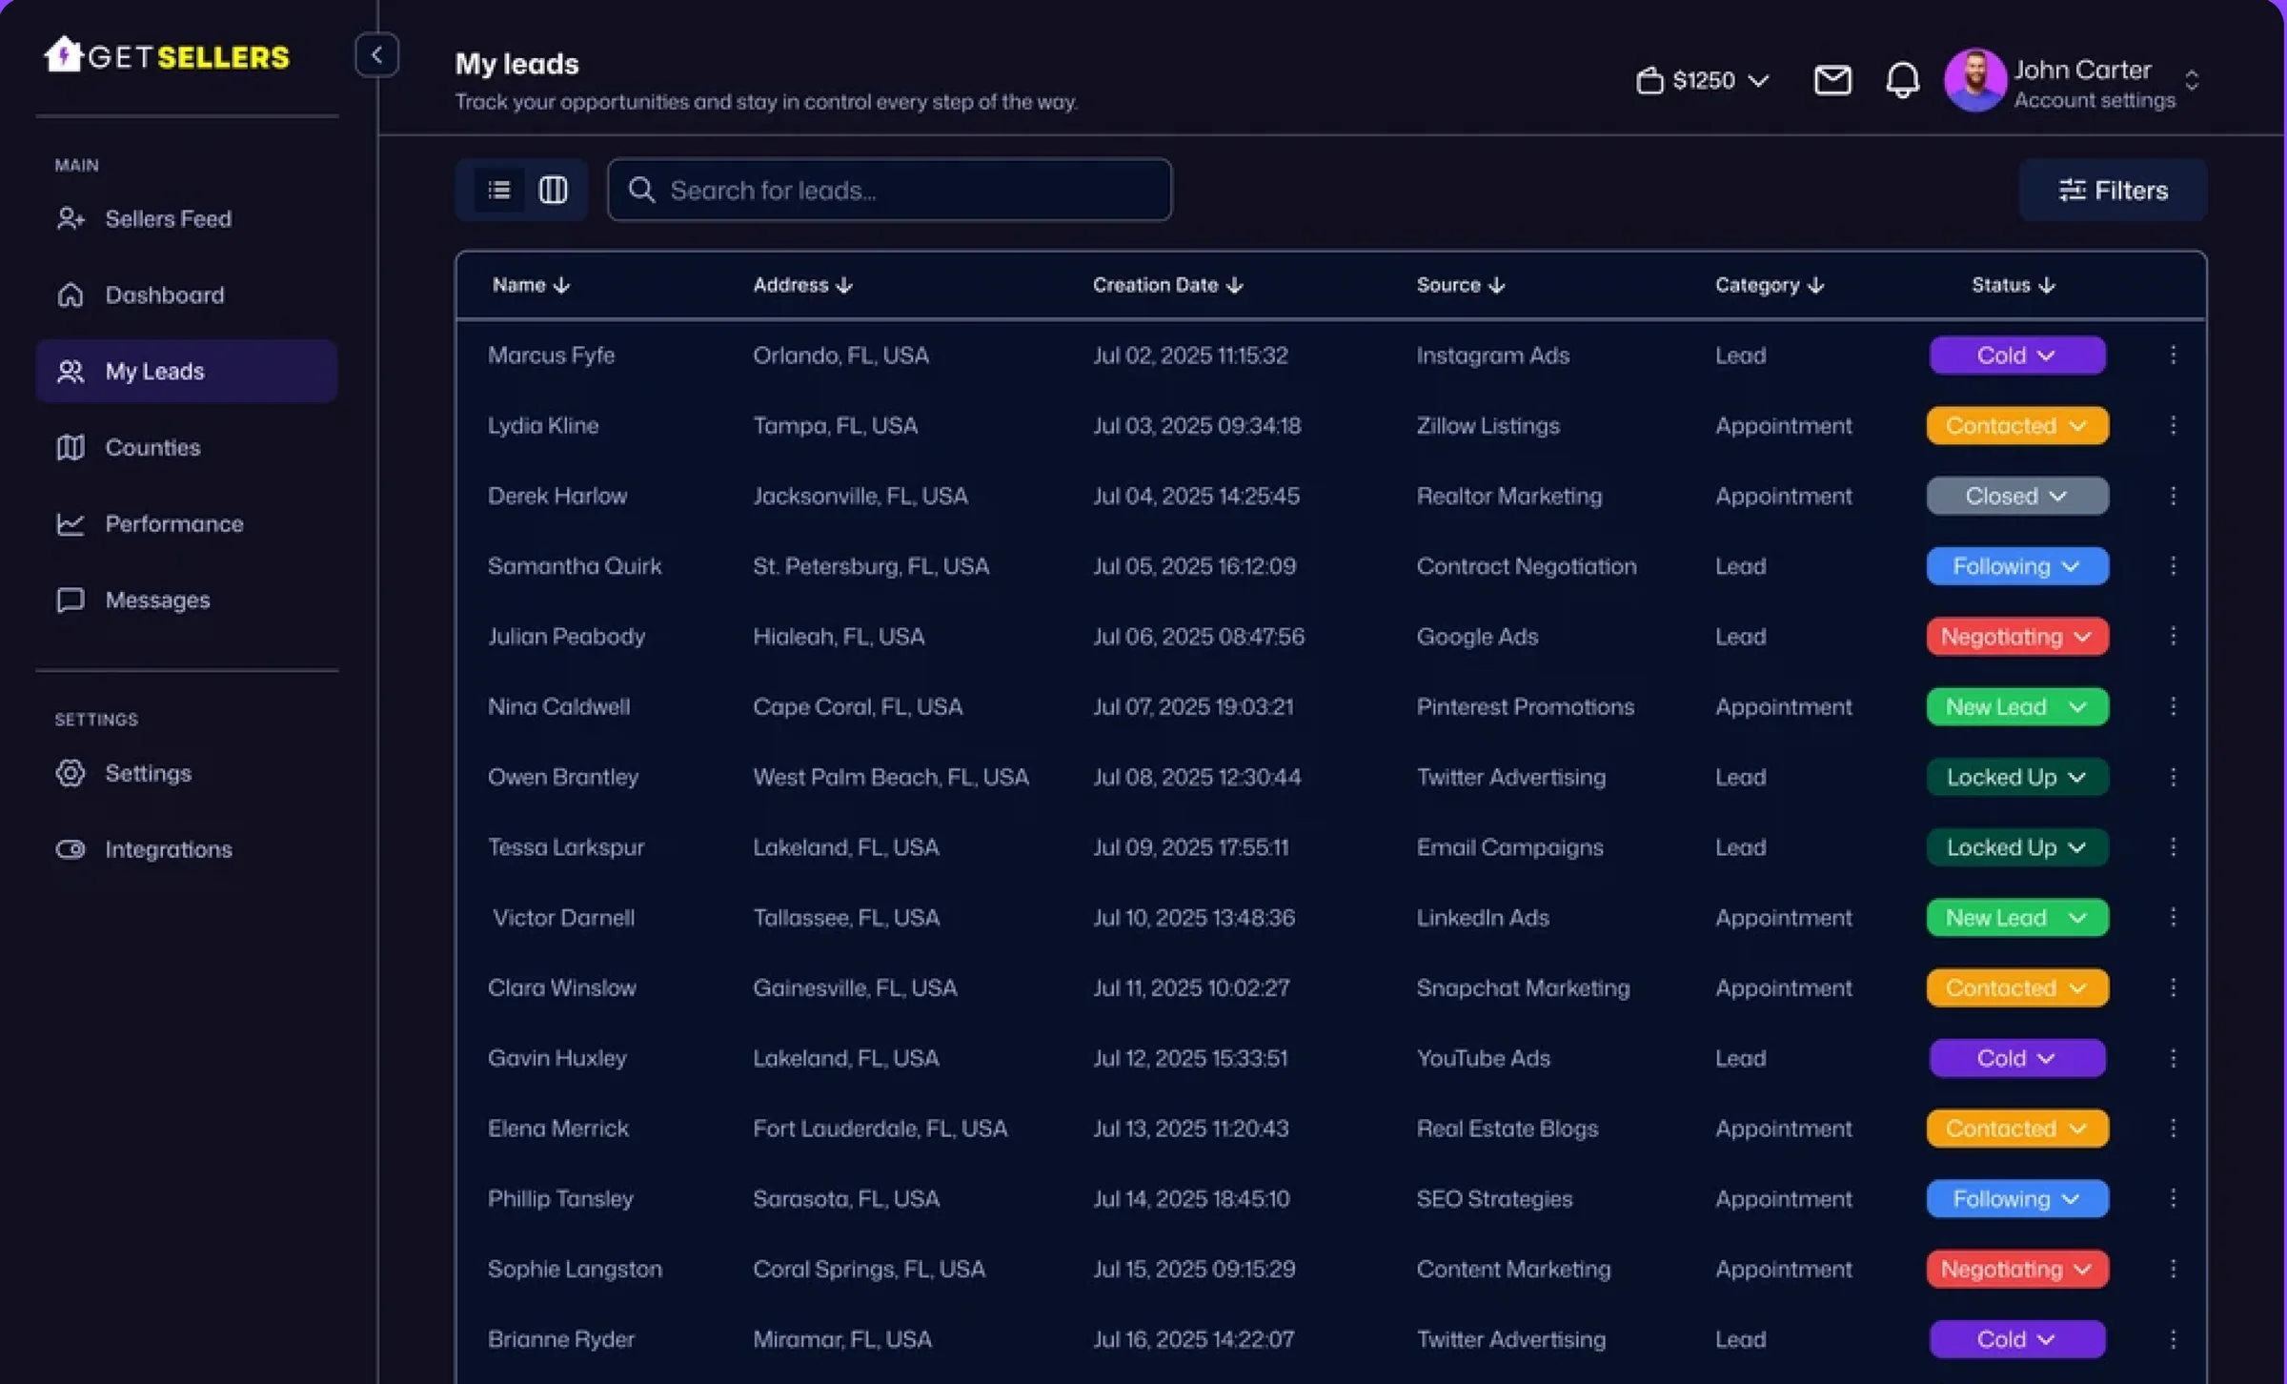2287x1384 pixels.
Task: Expand the account settings switcher arrows
Action: click(x=2192, y=80)
